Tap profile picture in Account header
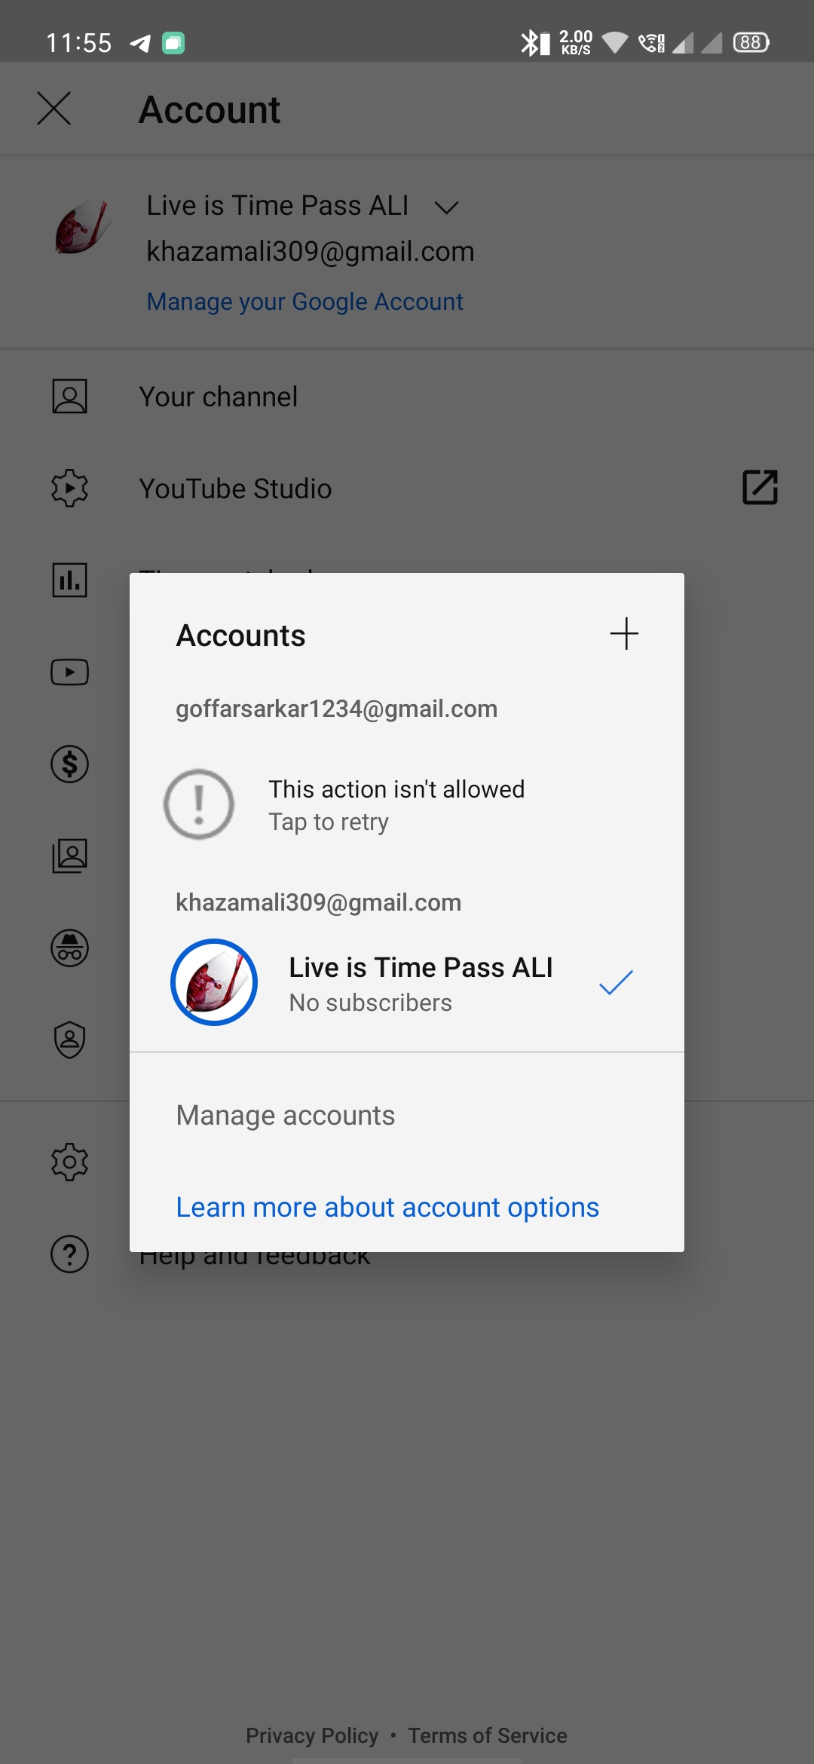The height and width of the screenshot is (1764, 814). (83, 226)
